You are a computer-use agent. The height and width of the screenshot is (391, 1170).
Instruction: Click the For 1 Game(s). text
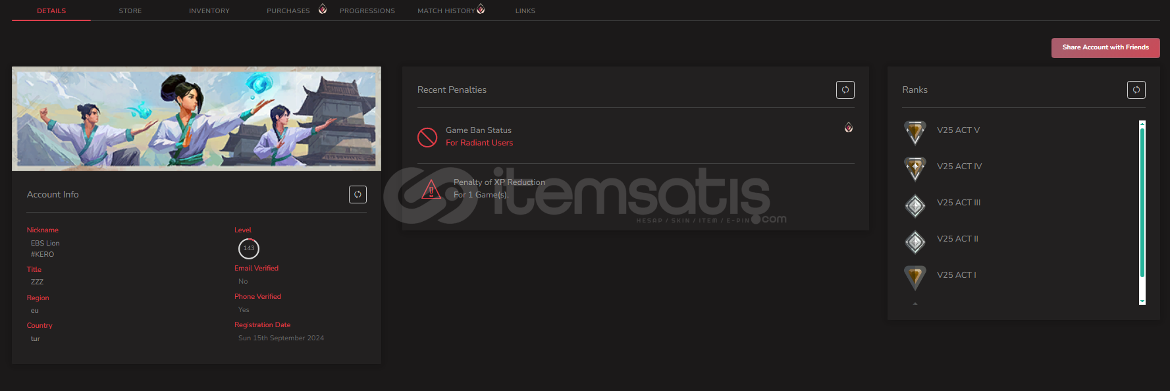[481, 195]
